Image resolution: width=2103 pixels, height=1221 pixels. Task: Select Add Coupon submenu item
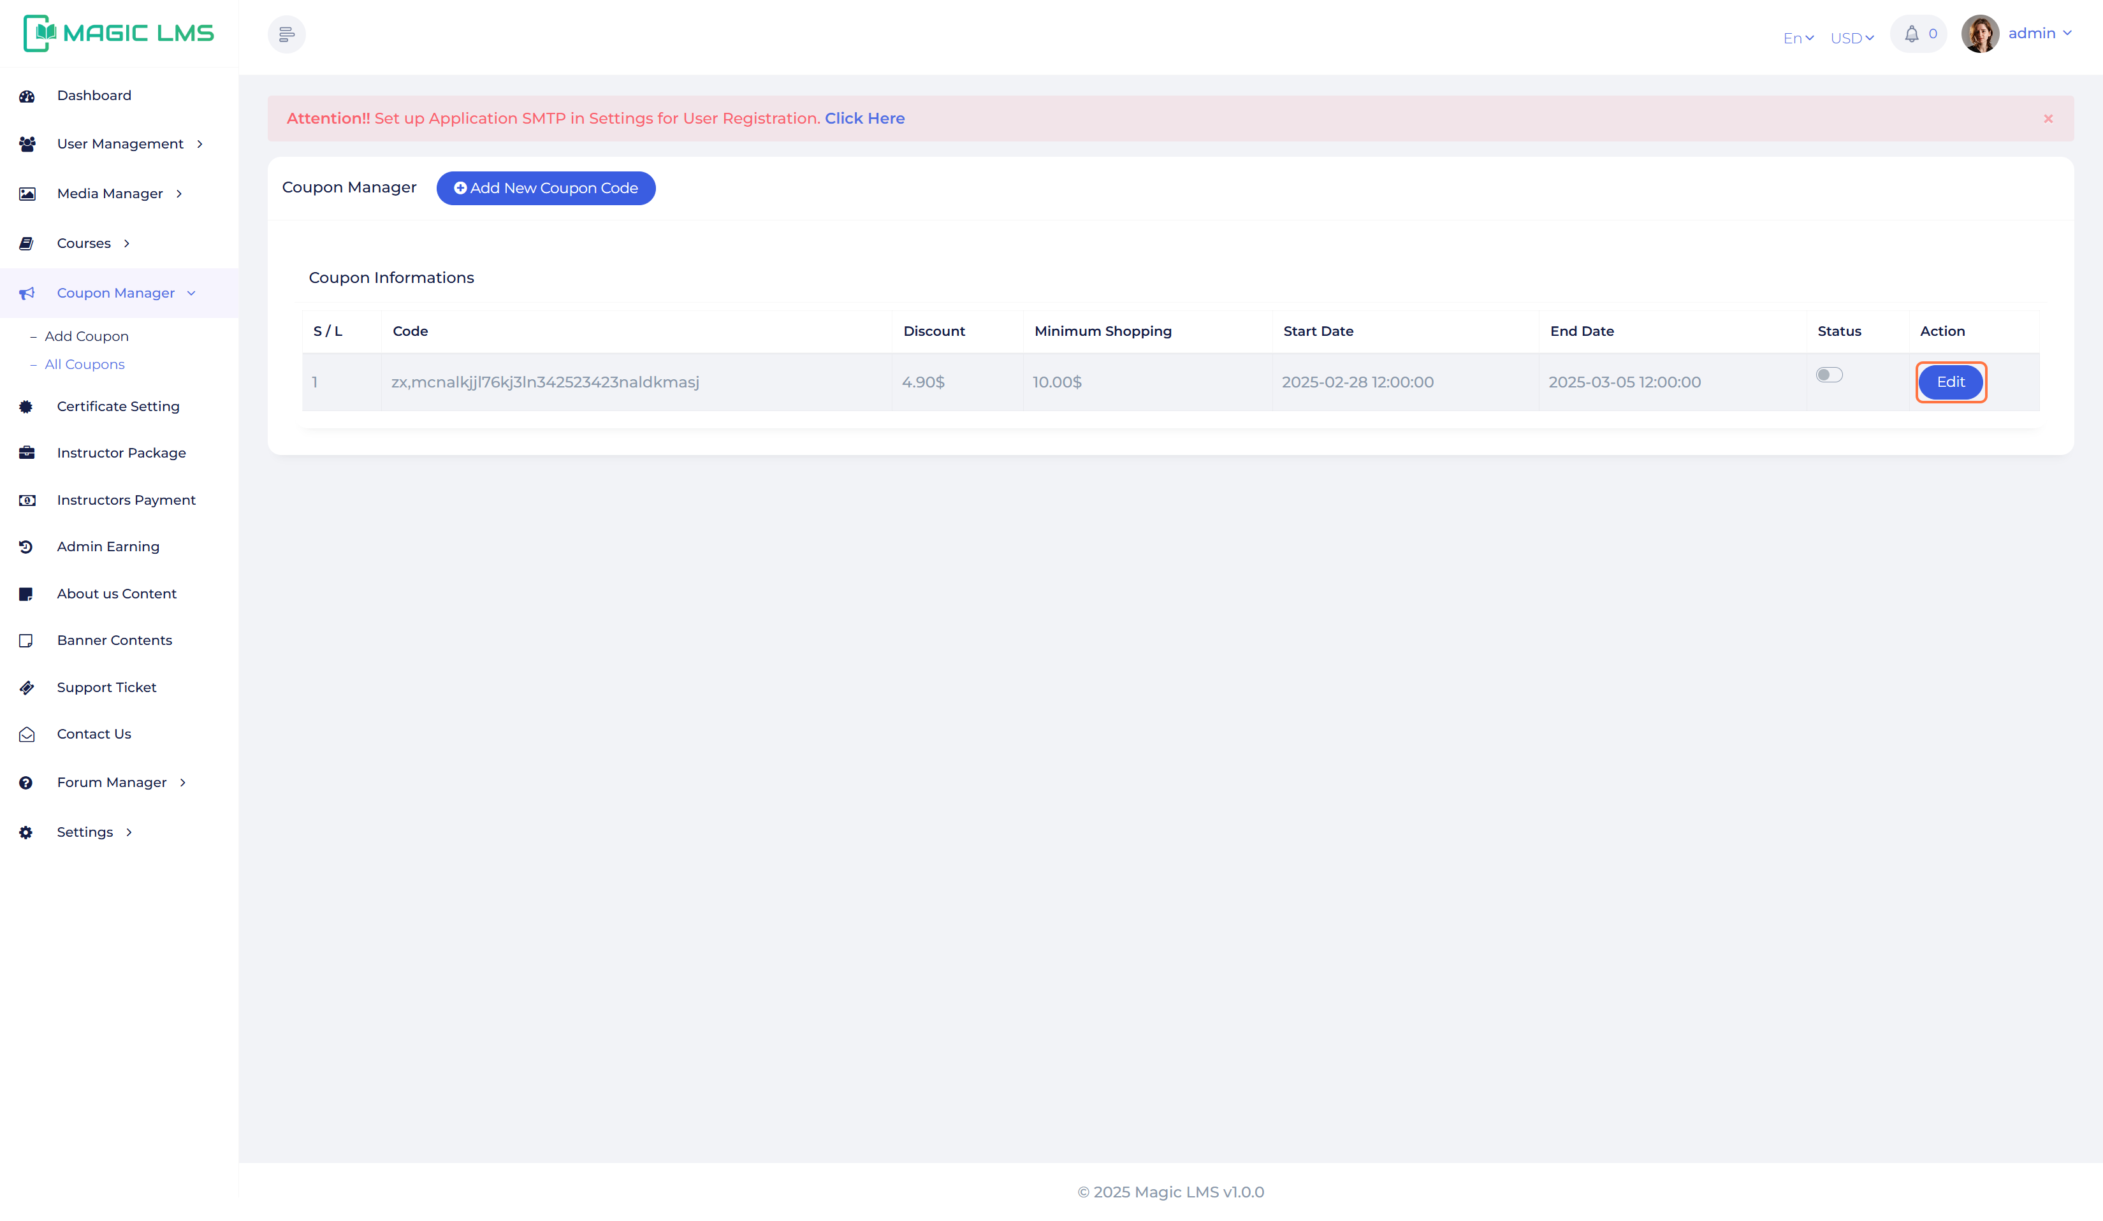point(87,336)
